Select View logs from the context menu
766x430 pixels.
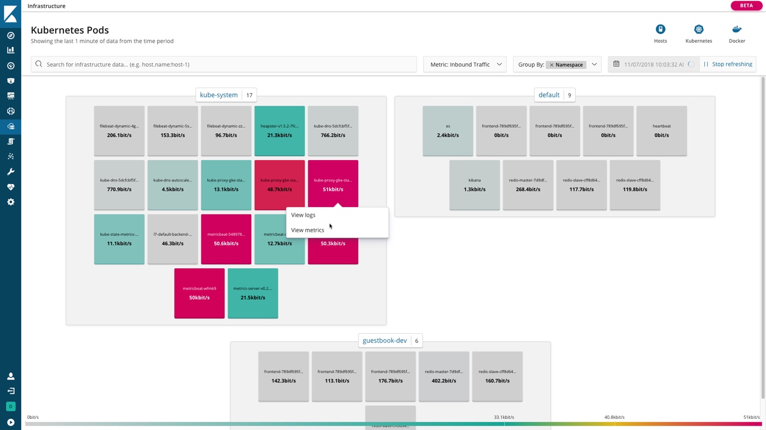coord(303,214)
